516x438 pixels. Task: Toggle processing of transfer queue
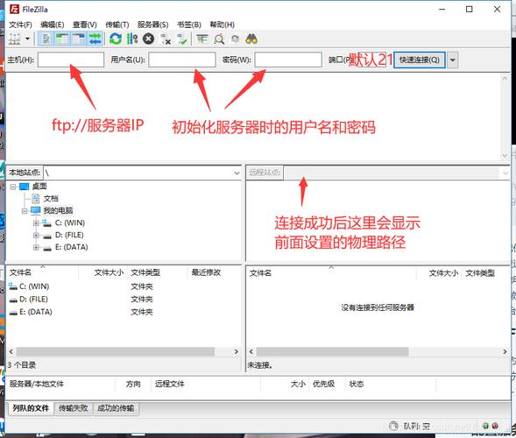[x=132, y=39]
